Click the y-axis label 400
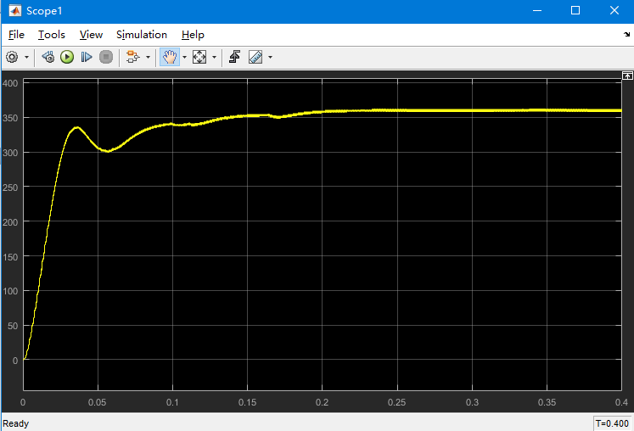The height and width of the screenshot is (431, 634). [10, 83]
